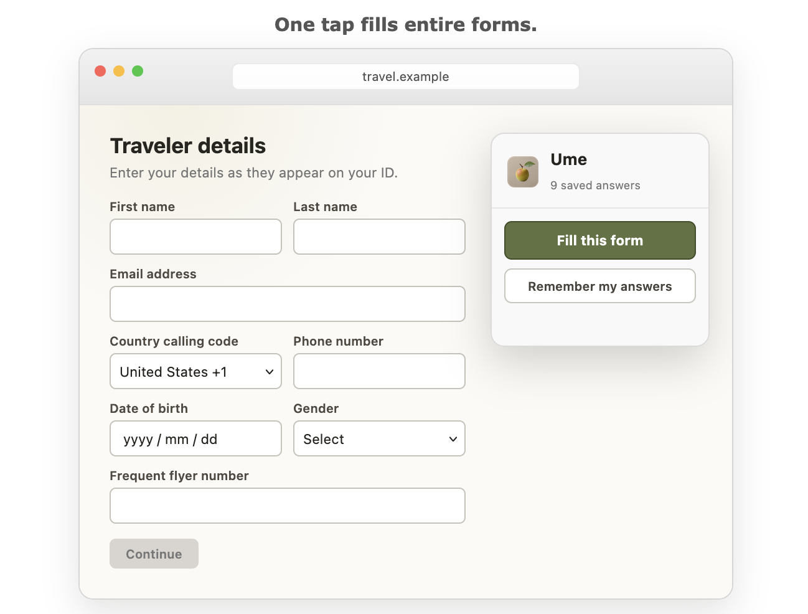
Task: Click the chevron arrow in Gender dropdown
Action: (x=453, y=439)
